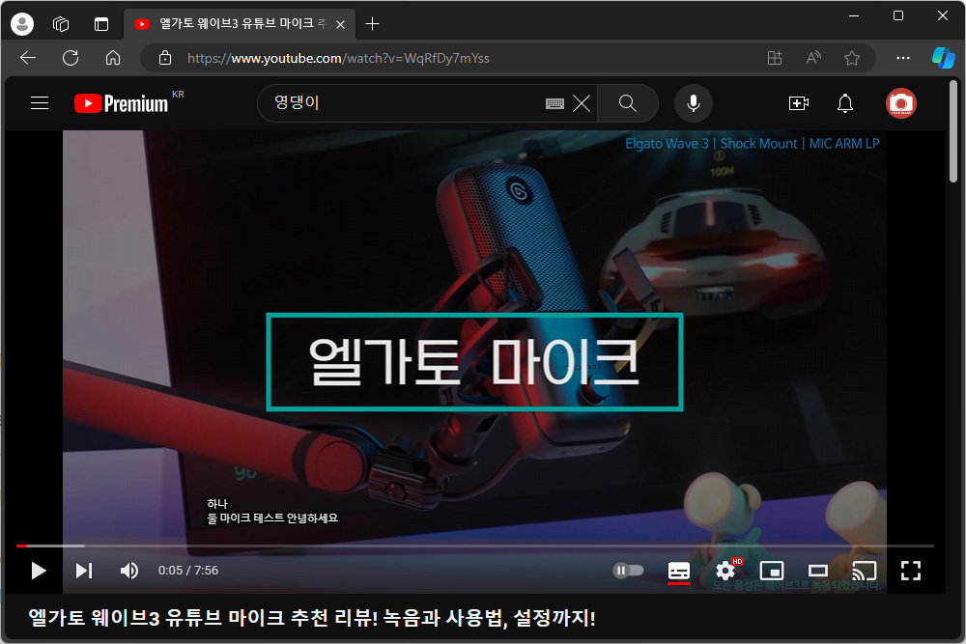Submit search with magnifier button
Viewport: 966px width, 644px height.
[x=628, y=102]
